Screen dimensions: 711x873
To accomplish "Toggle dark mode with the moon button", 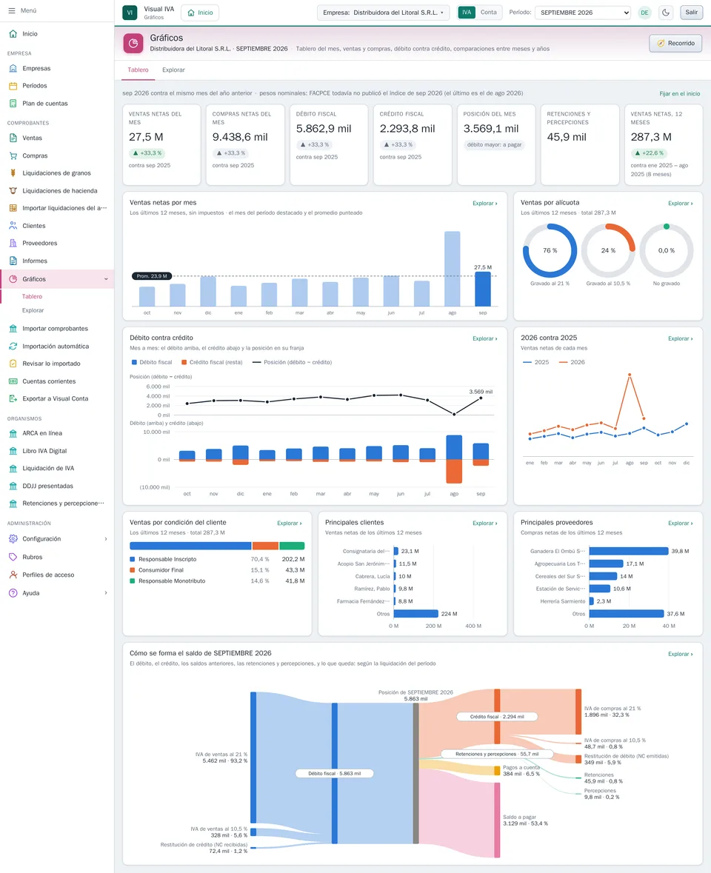I will (x=665, y=13).
